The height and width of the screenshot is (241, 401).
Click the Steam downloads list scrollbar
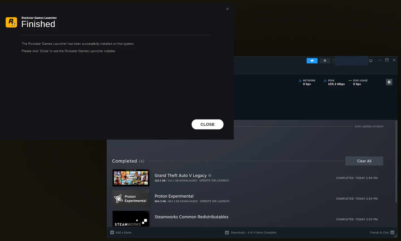click(x=396, y=162)
